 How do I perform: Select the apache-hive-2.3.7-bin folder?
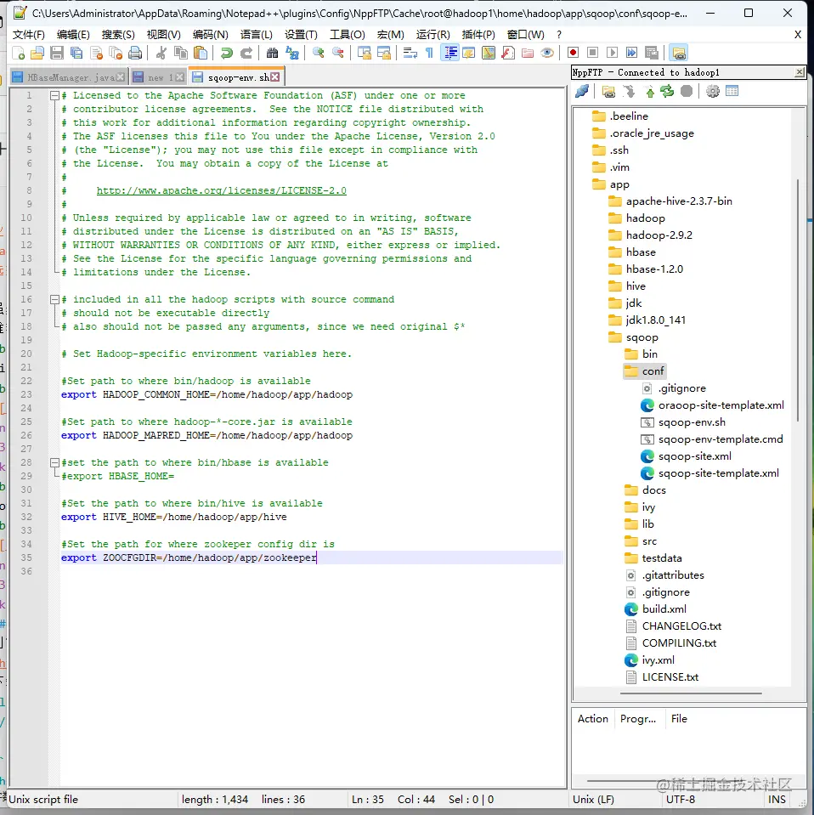pyautogui.click(x=679, y=201)
